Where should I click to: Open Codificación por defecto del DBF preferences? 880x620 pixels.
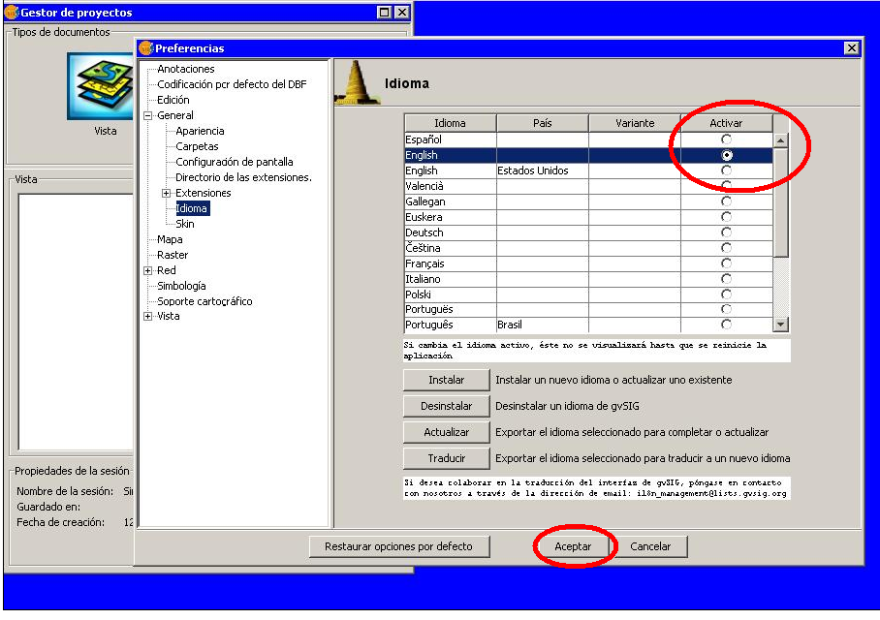click(x=232, y=84)
